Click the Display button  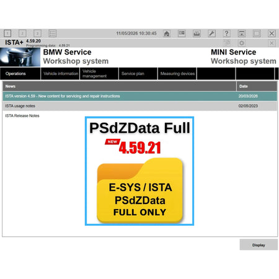[x=259, y=245]
